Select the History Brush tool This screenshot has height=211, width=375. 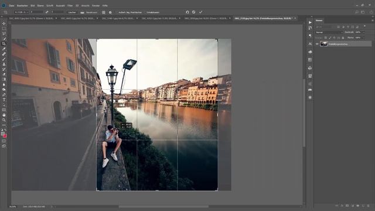coord(4,69)
